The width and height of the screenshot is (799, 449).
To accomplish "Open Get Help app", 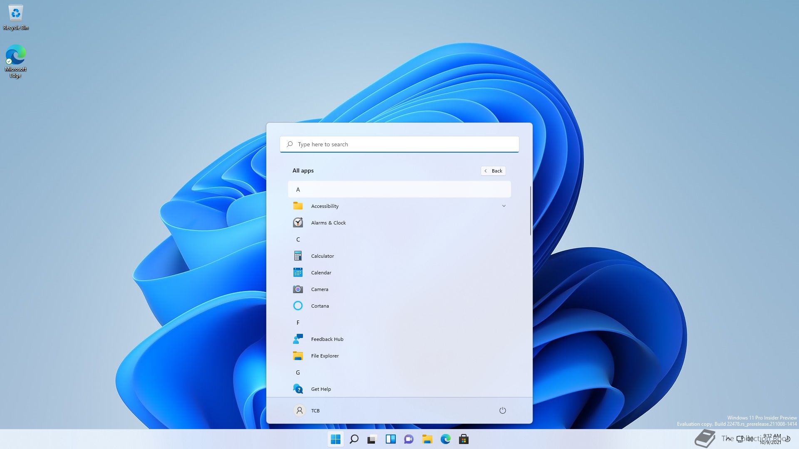I will (x=321, y=389).
